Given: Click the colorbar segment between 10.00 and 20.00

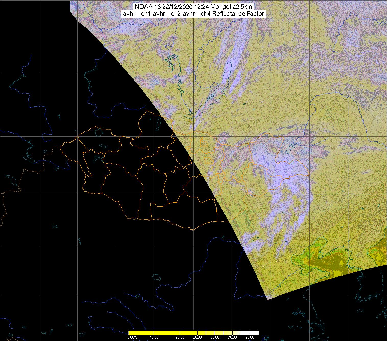Looking at the screenshot, I should [167, 333].
